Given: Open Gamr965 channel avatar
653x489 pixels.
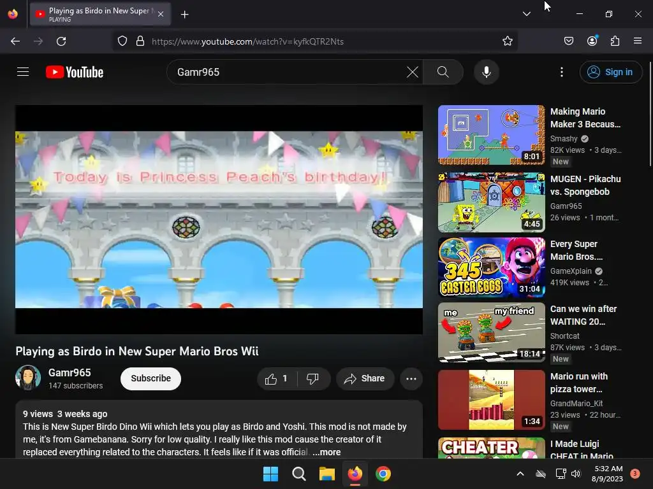Looking at the screenshot, I should click(28, 378).
